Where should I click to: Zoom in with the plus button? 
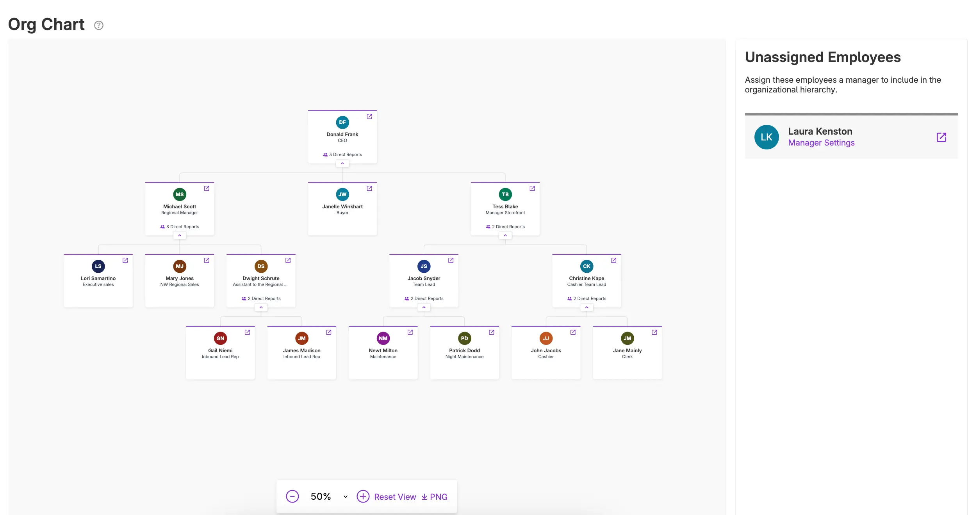point(363,496)
